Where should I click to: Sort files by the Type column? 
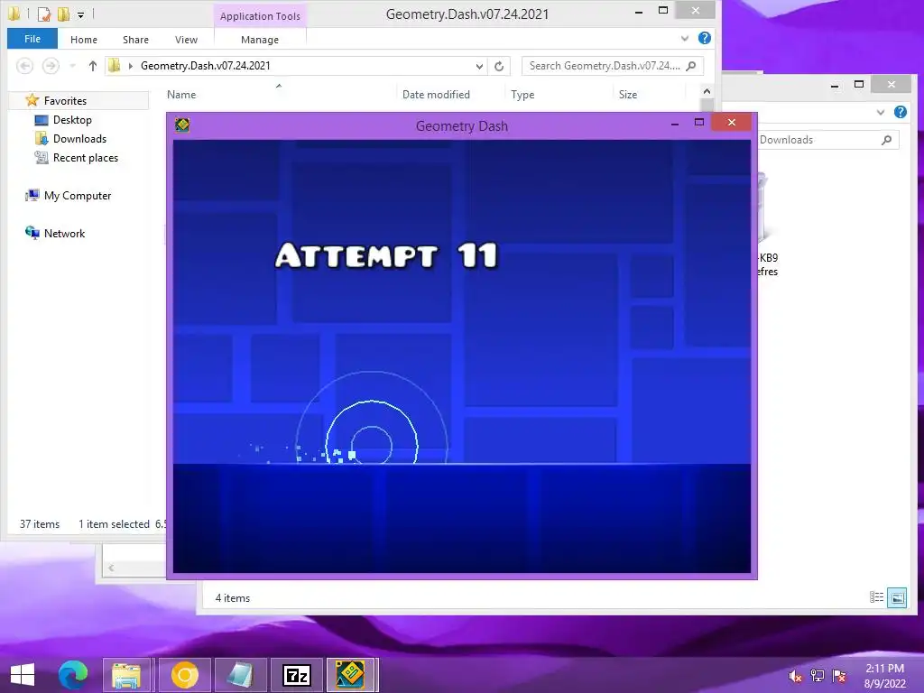522,94
